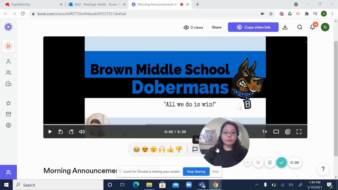This screenshot has width=338, height=190.
Task: View the 0 views eye counter
Action: (x=193, y=27)
